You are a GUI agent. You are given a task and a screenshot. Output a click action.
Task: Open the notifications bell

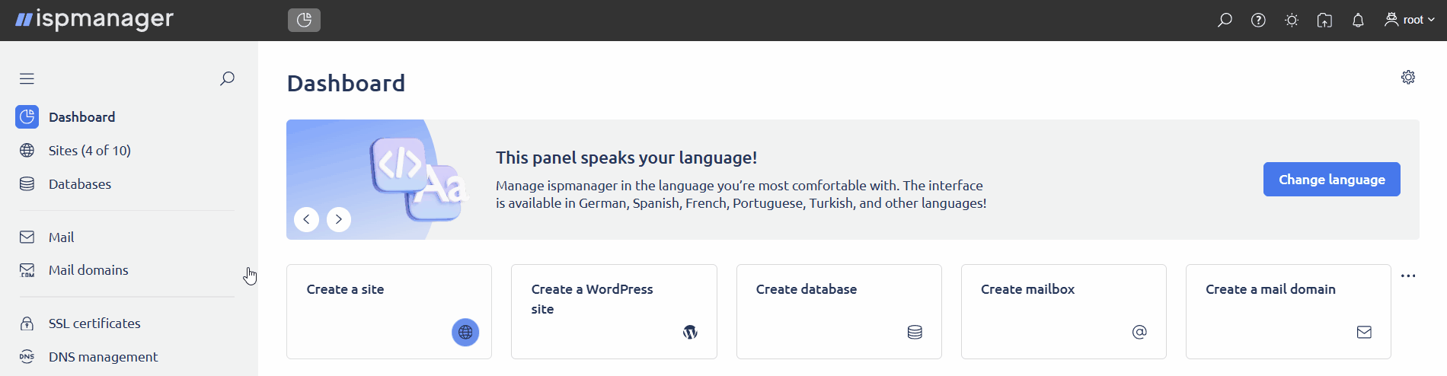click(1358, 21)
